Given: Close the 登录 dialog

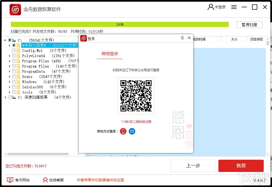Looking at the screenshot, I should pos(189,38).
